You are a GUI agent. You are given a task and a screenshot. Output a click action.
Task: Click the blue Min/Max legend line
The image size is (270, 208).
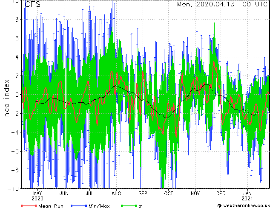point(79,205)
